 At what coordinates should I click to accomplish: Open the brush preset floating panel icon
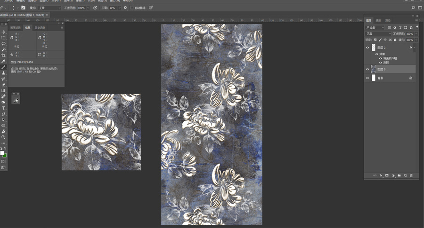(x=16, y=101)
